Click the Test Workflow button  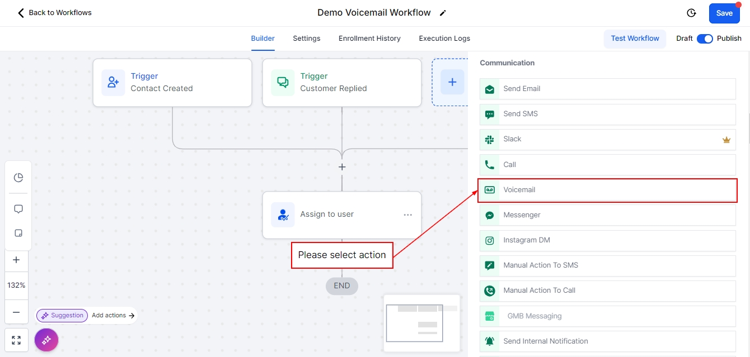pyautogui.click(x=635, y=39)
